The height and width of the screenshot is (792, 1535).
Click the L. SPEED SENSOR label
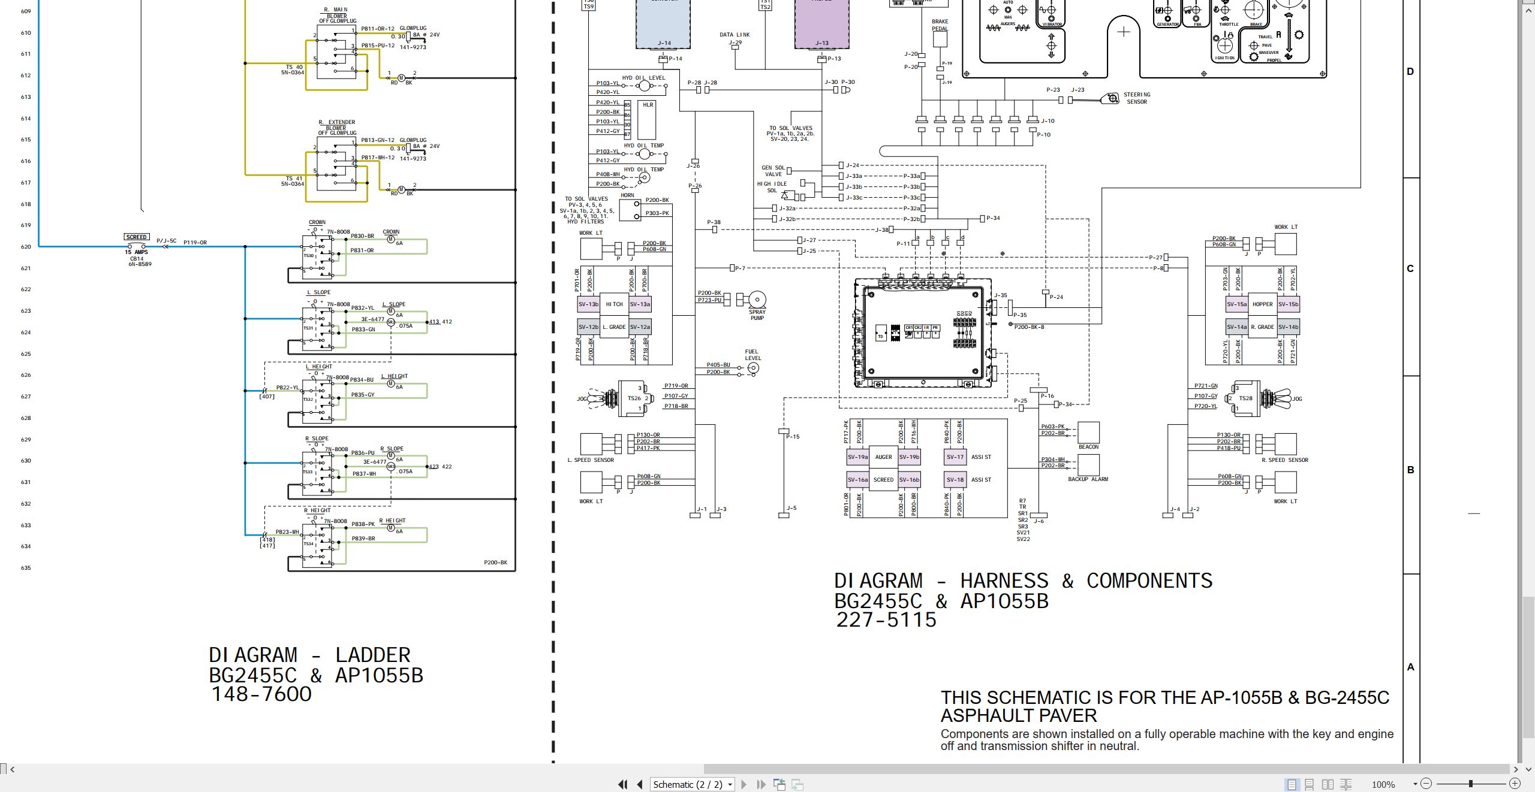[x=591, y=460]
